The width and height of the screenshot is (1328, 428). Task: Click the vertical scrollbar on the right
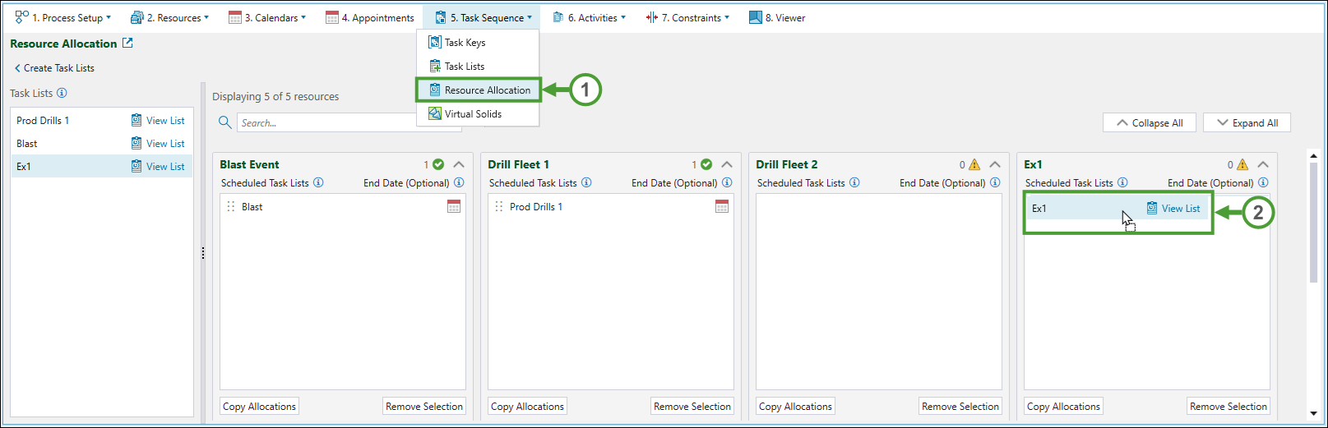point(1313,222)
